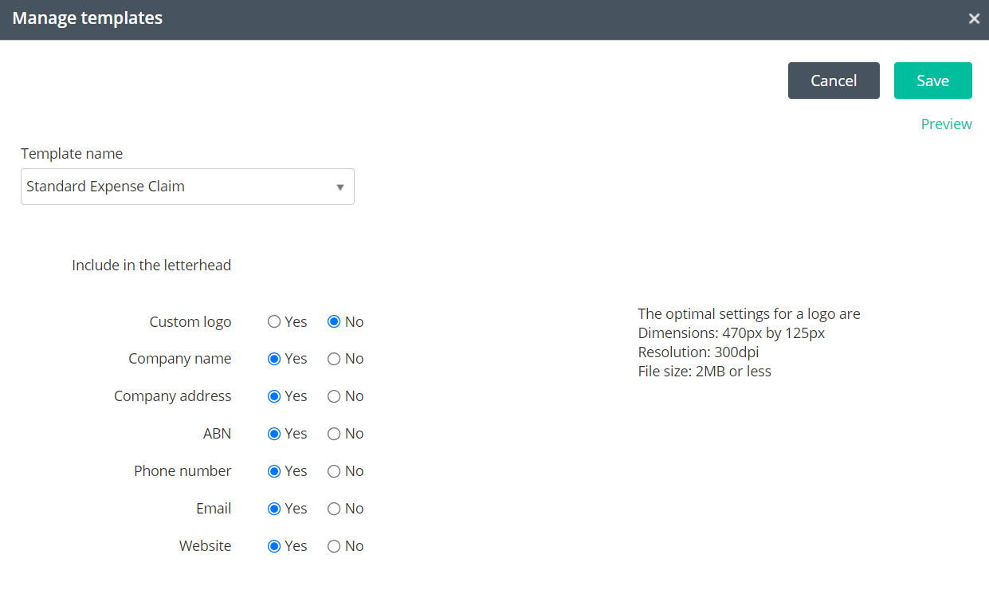This screenshot has width=989, height=602.
Task: Select No for Email
Action: [334, 509]
